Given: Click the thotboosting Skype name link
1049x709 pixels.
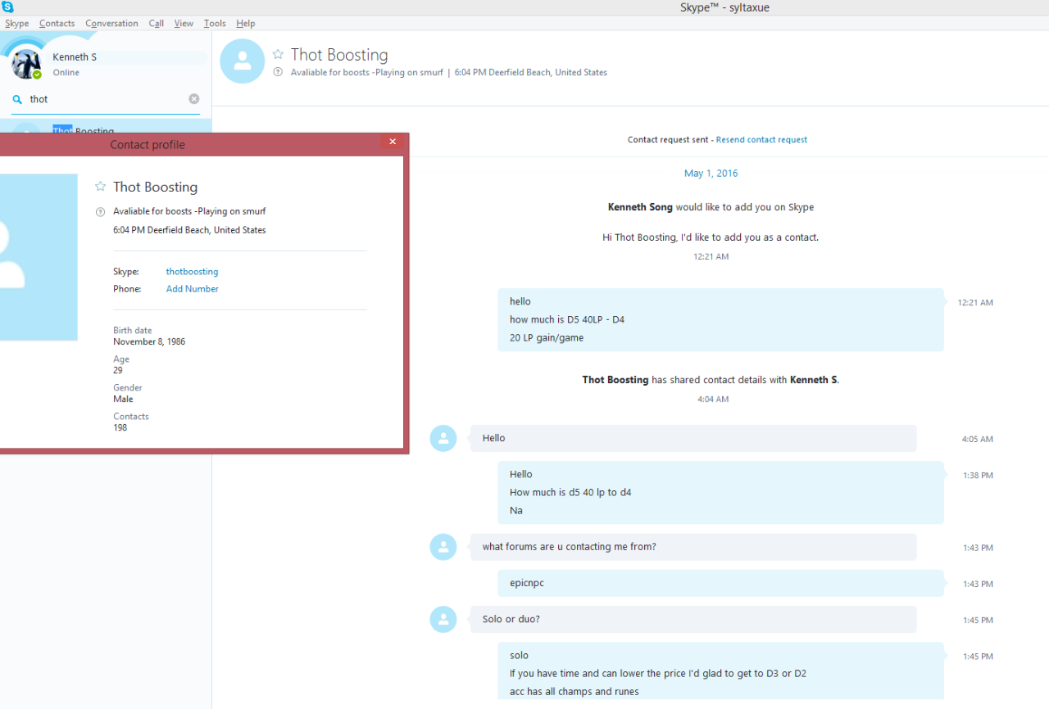Looking at the screenshot, I should [192, 272].
